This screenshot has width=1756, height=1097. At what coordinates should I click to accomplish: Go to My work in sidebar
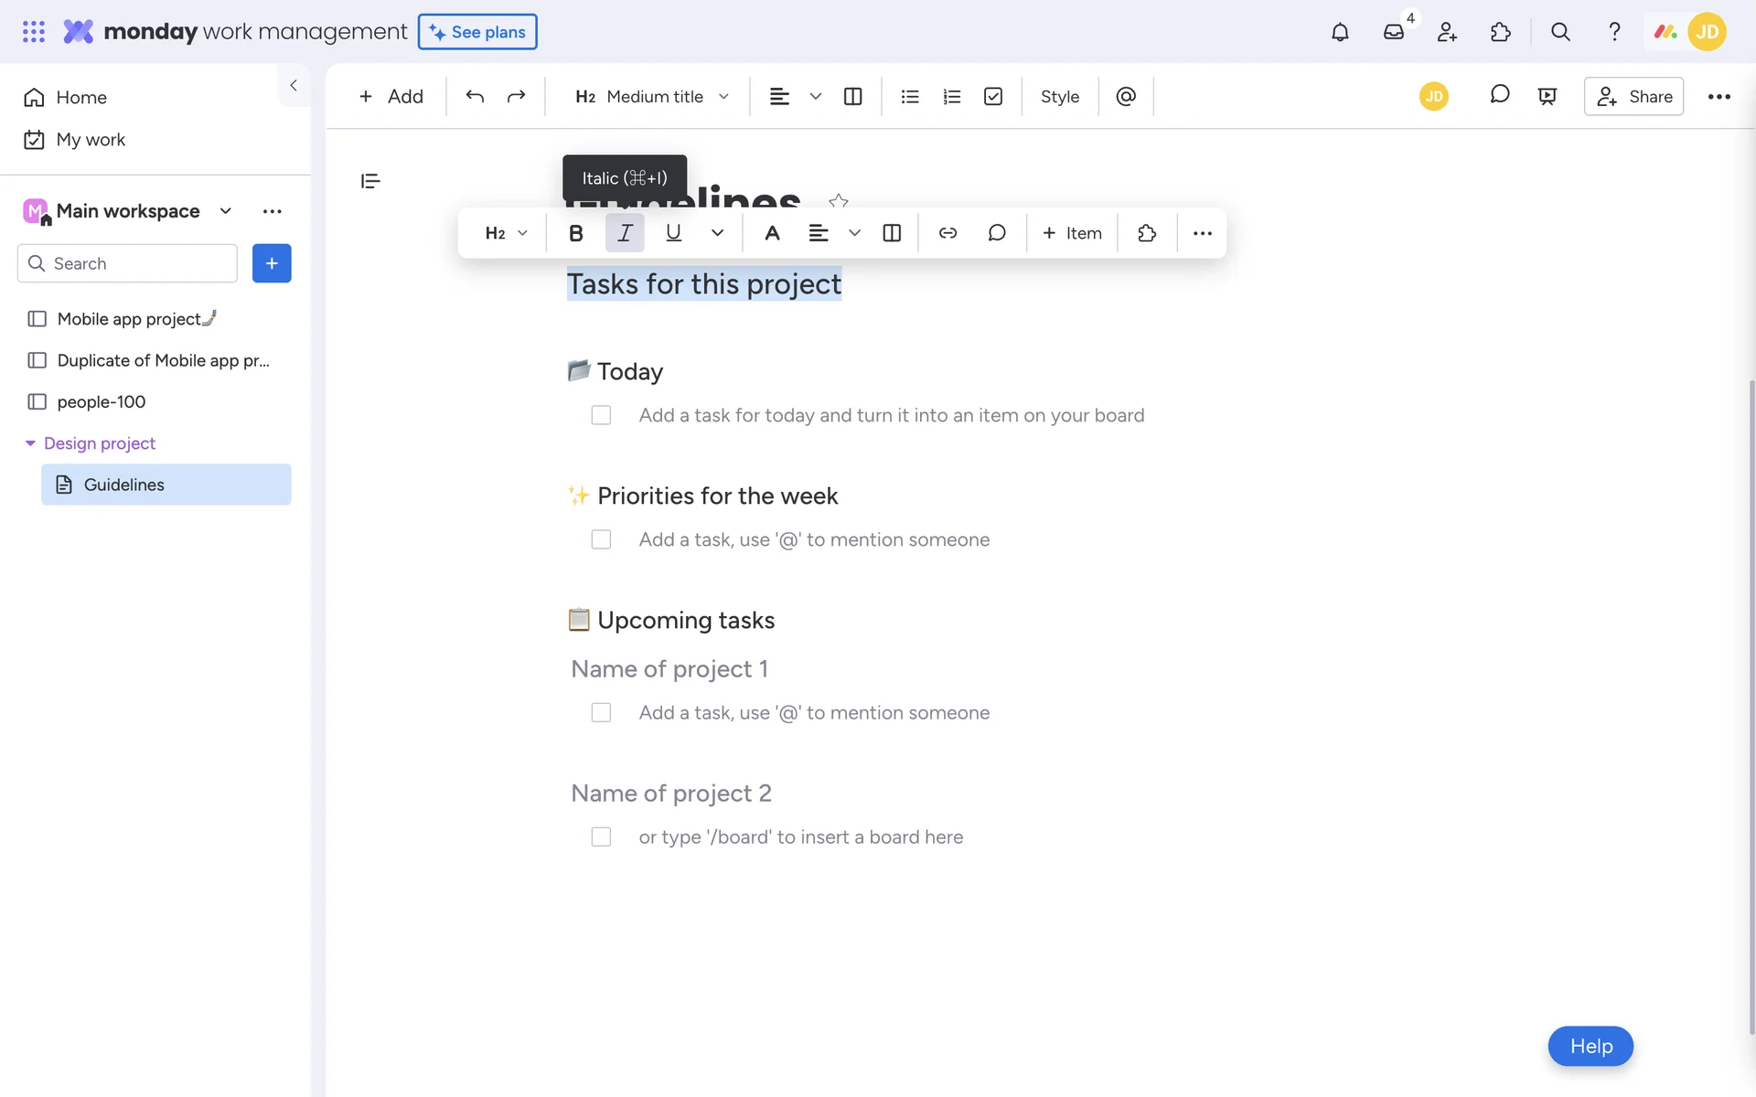pos(90,140)
